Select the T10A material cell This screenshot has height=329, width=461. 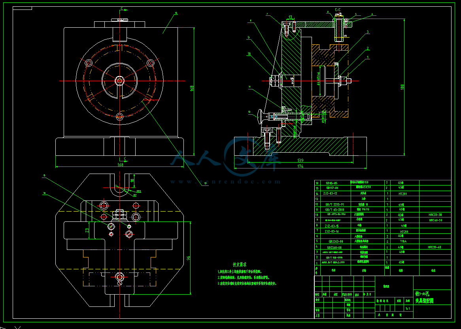[x=403, y=241]
